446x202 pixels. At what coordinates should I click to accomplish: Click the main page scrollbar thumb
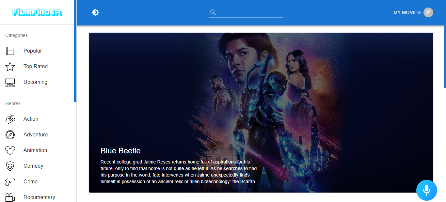445,44
